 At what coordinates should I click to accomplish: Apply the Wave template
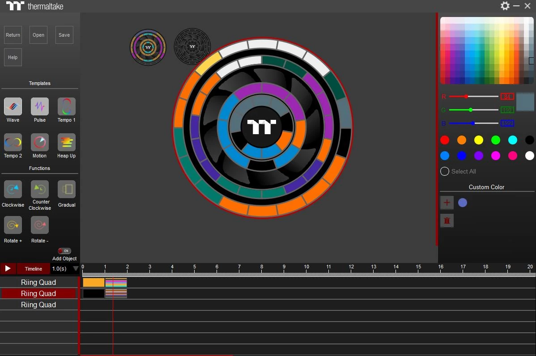coord(13,106)
